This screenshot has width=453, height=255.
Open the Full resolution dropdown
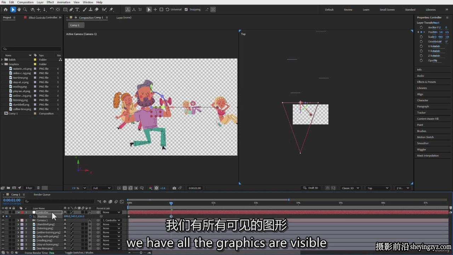click(x=102, y=188)
